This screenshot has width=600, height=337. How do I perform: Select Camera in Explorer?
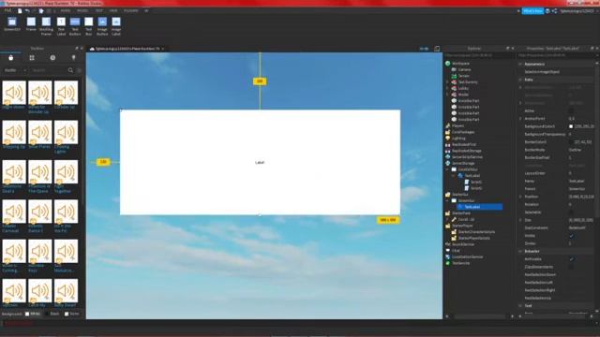464,69
